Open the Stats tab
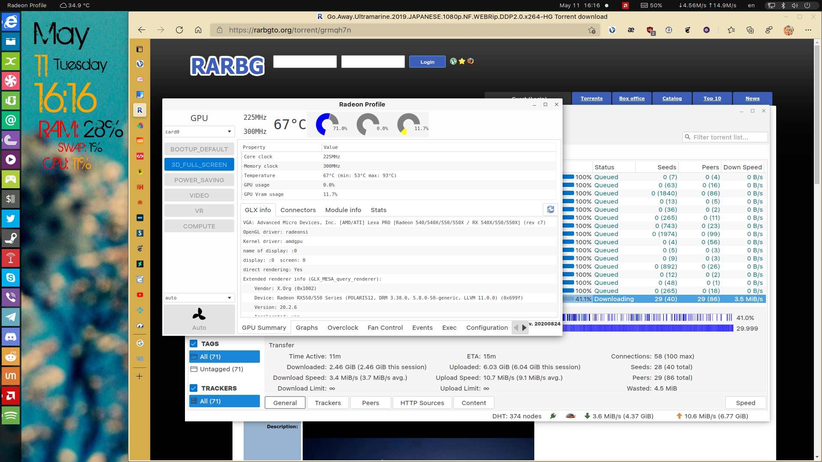 point(378,210)
